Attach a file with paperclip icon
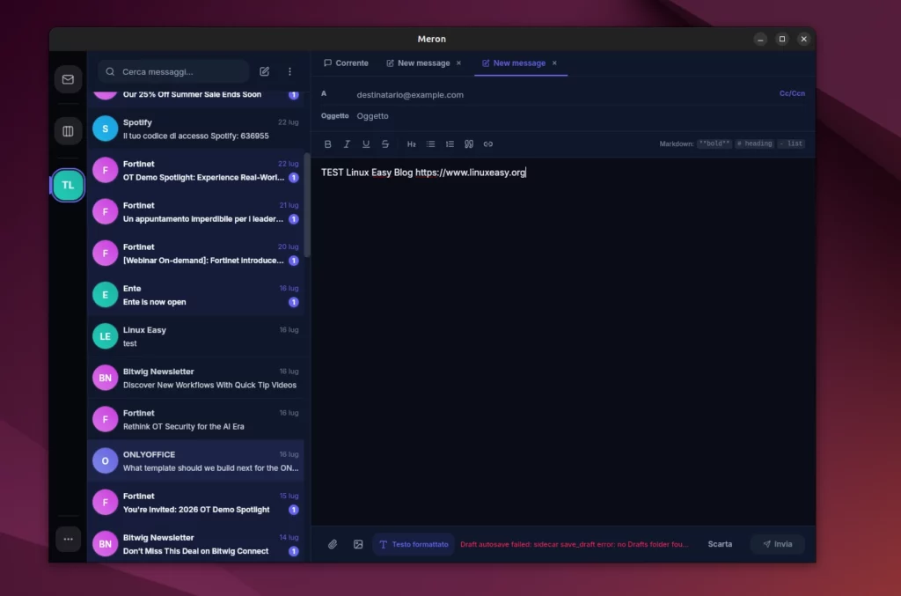Viewport: 901px width, 596px height. [x=333, y=544]
